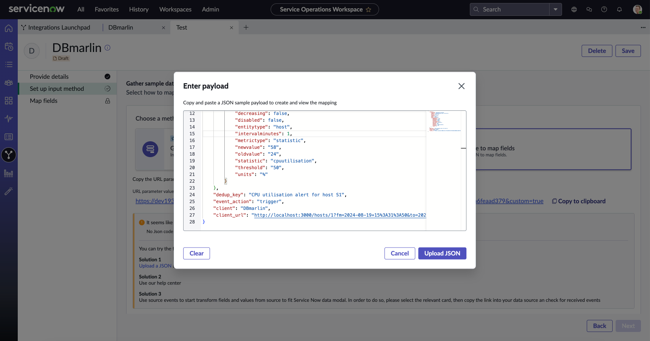The image size is (650, 341).
Task: Select the Provide details step
Action: point(67,76)
